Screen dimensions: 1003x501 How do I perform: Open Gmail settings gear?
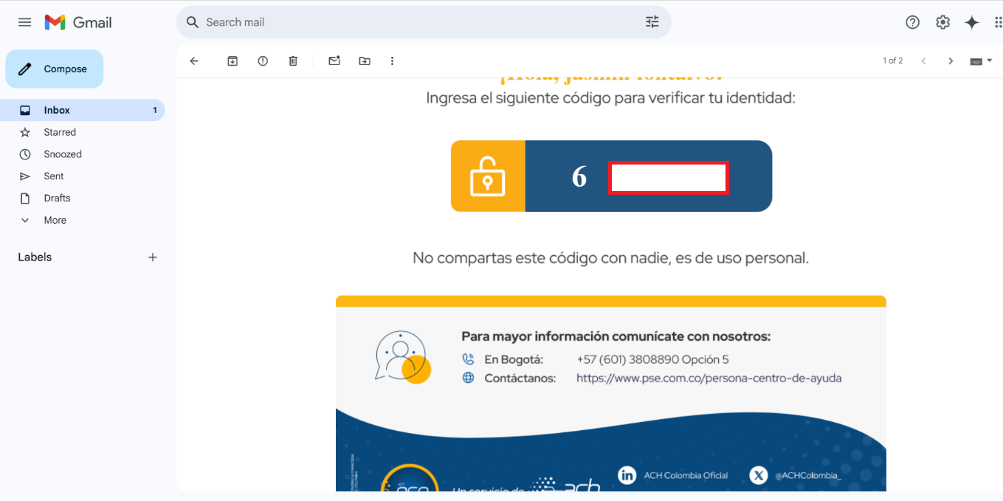coord(942,22)
